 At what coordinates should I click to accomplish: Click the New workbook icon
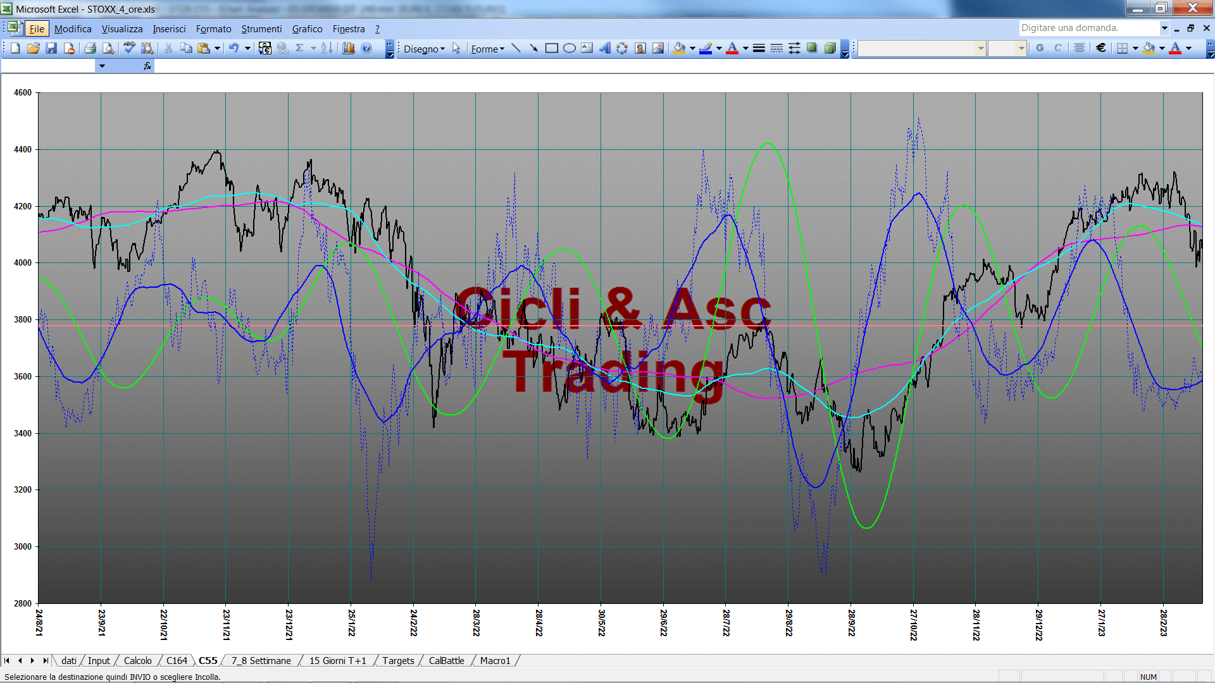pos(15,48)
